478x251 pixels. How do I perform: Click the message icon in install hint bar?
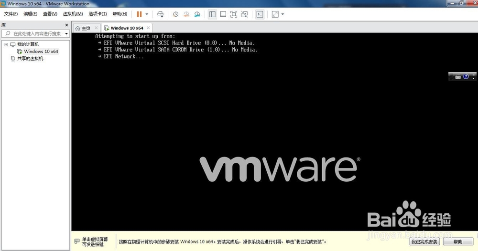coord(77,241)
